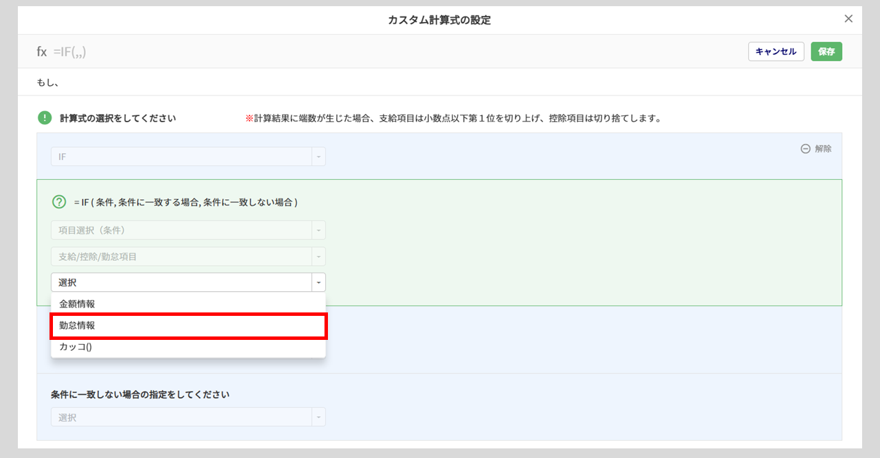This screenshot has width=880, height=458.
Task: Select カッコ() from the dropdown list
Action: click(x=188, y=347)
